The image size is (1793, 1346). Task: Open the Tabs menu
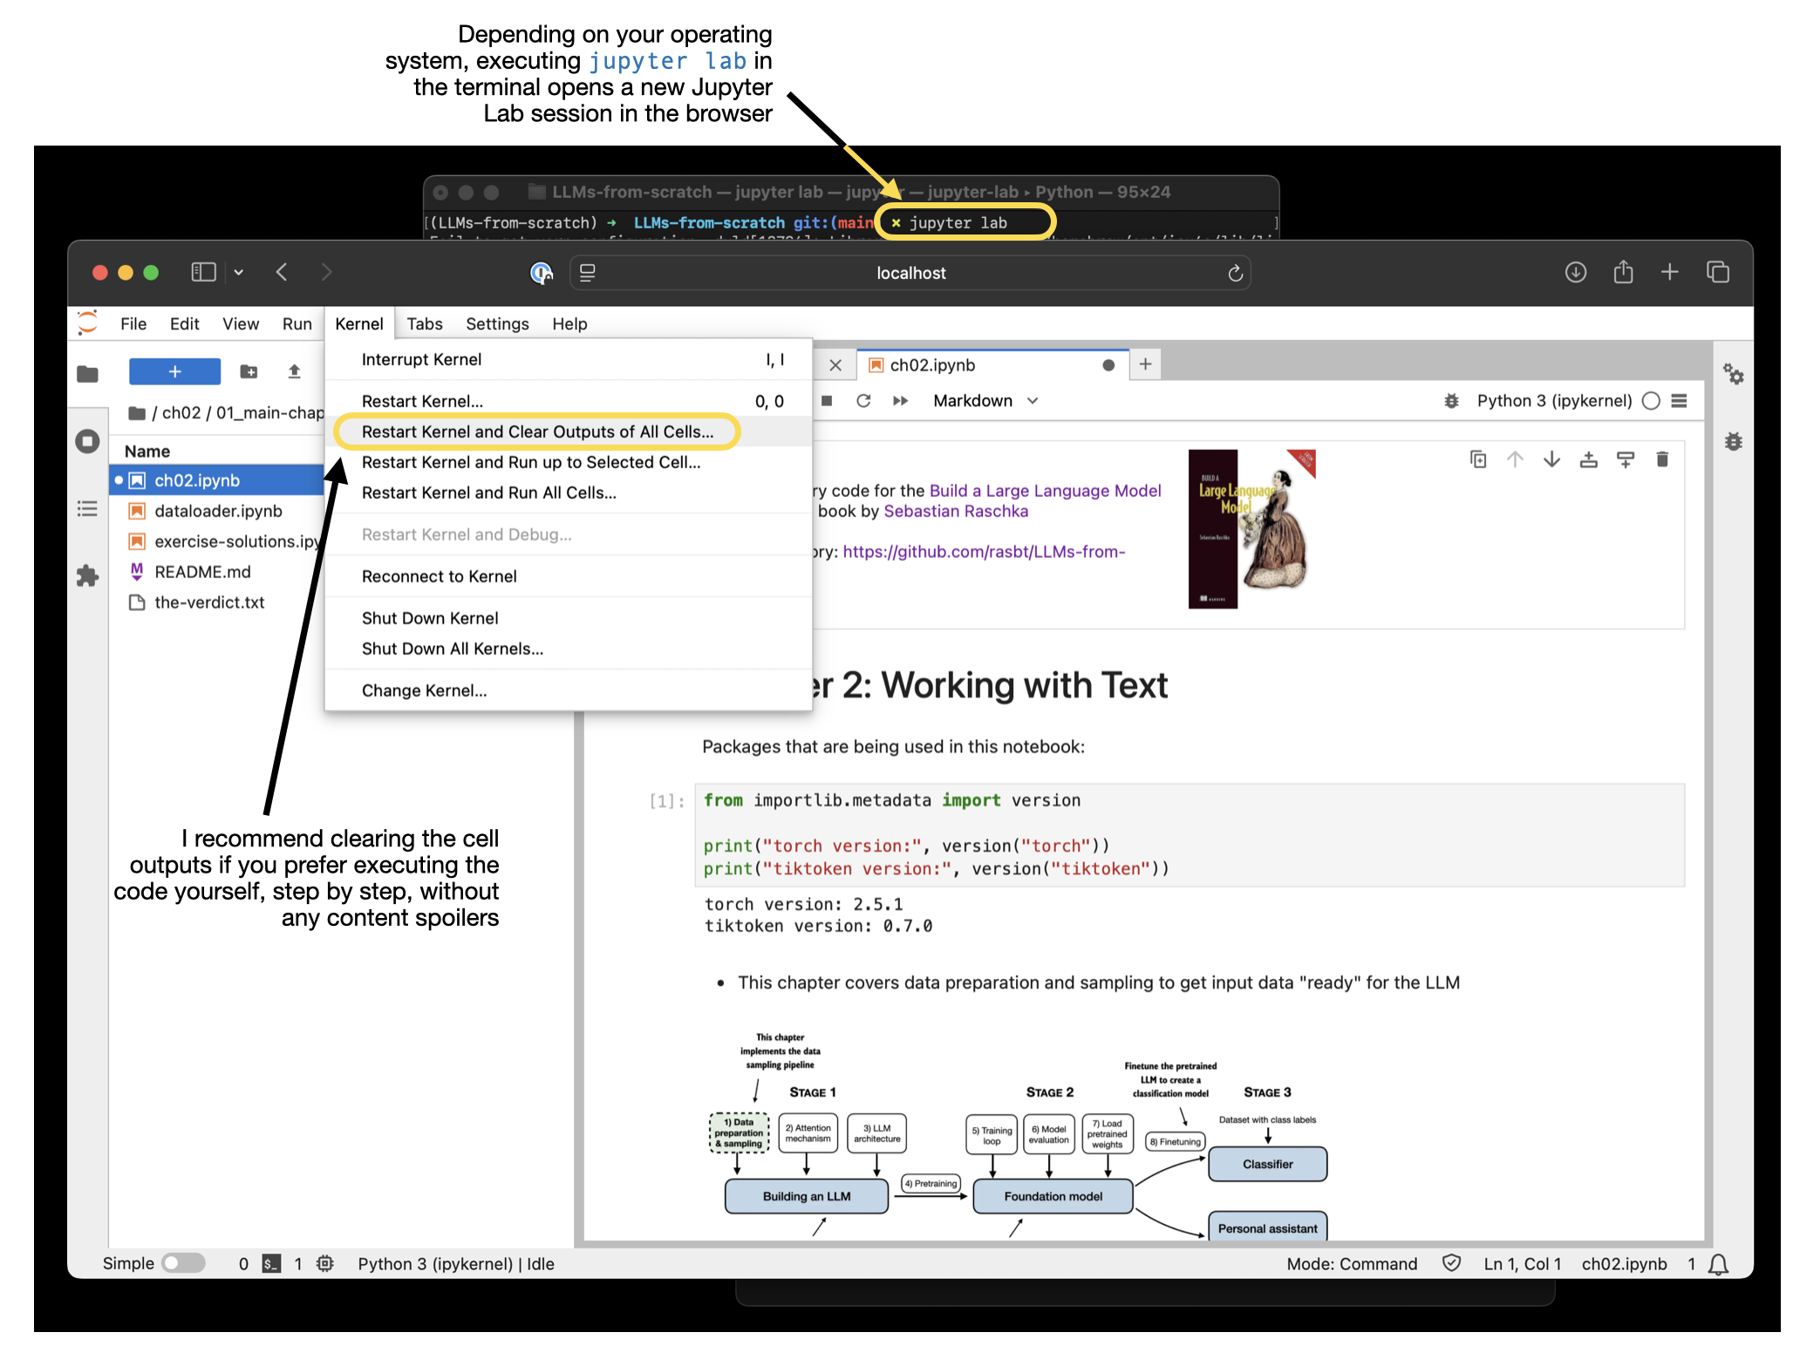425,323
